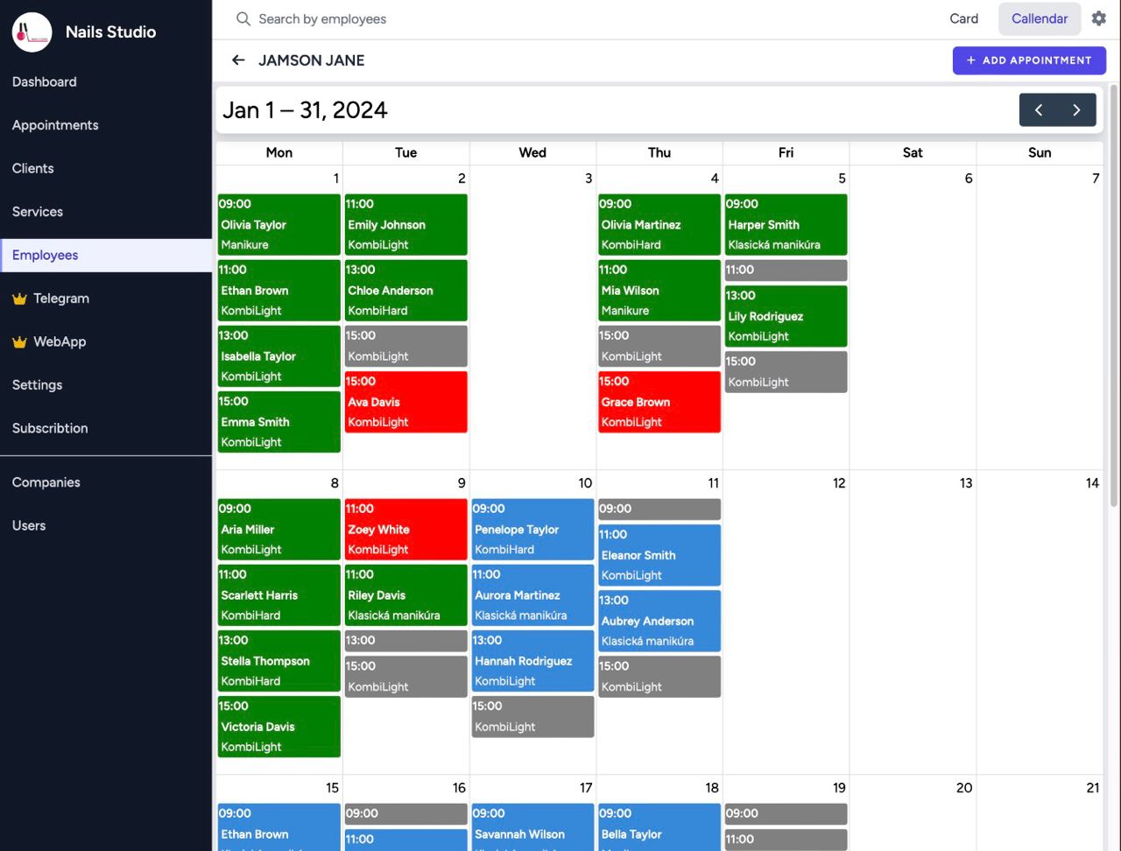
Task: Open Penelope Taylor's blue 09:00 appointment
Action: [x=532, y=530]
